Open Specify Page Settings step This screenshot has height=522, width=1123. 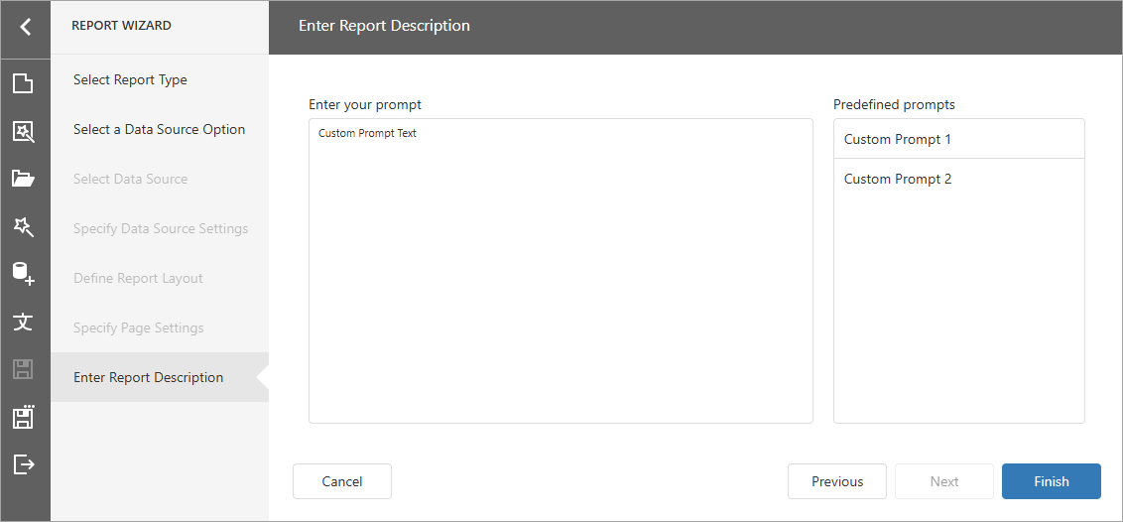pyautogui.click(x=160, y=327)
